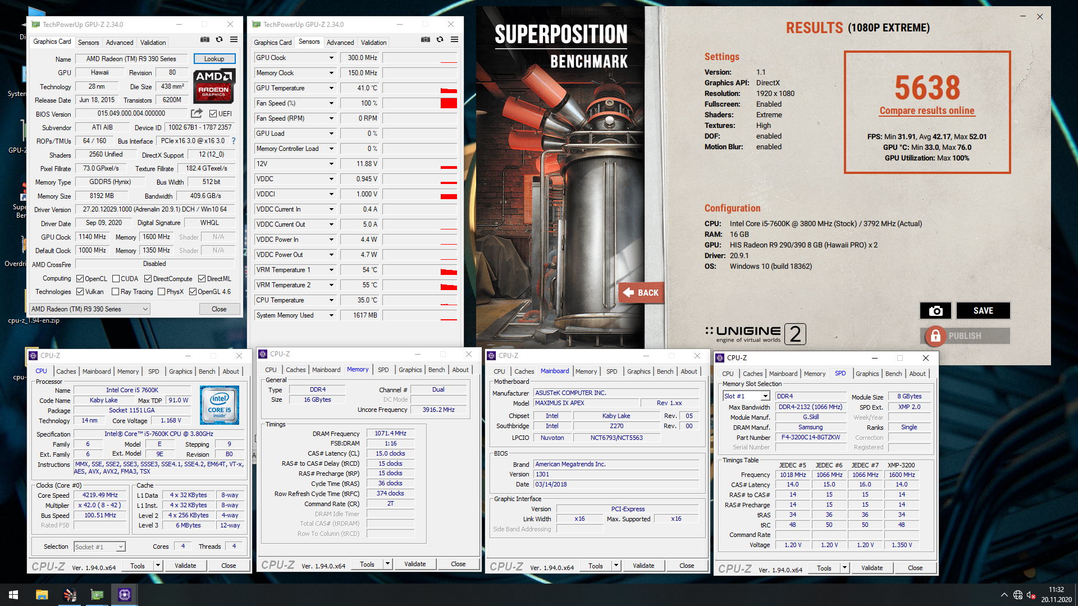Expand GPU Temperature sensor dropdown
Screen dimensions: 1078x606
pyautogui.click(x=331, y=88)
